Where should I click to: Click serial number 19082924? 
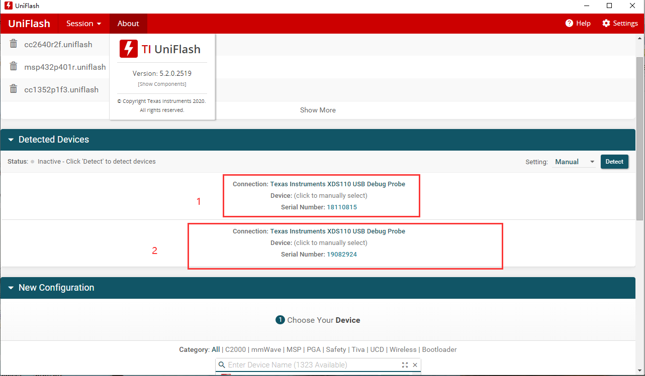click(342, 254)
